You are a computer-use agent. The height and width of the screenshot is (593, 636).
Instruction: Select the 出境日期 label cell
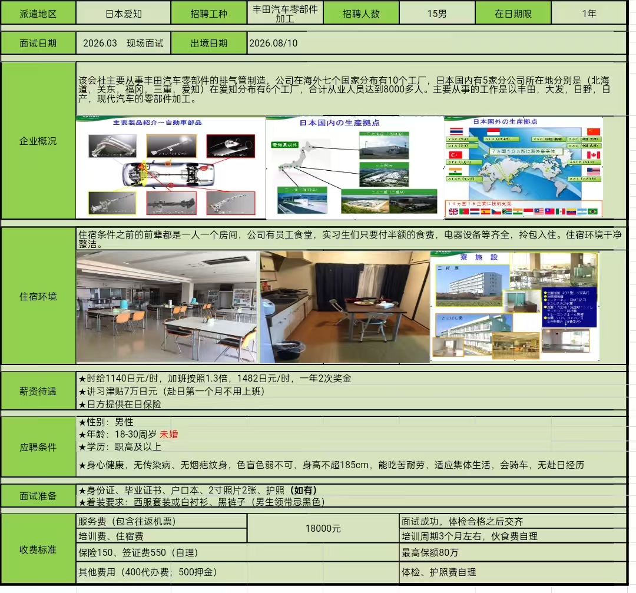click(209, 43)
